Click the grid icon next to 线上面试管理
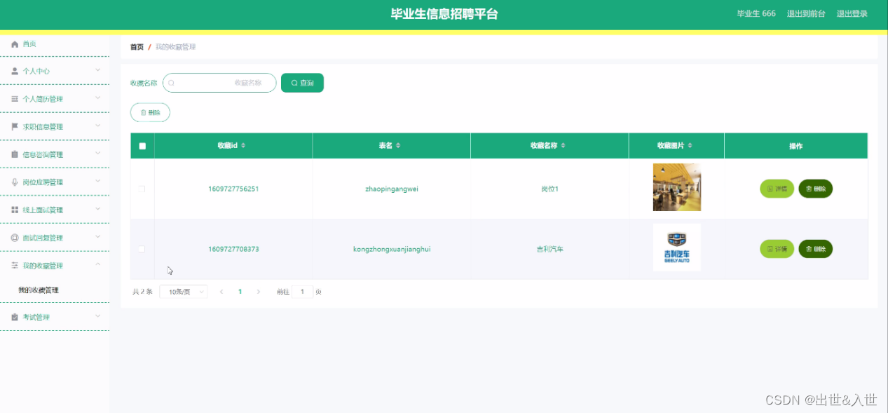This screenshot has height=413, width=888. 15,210
